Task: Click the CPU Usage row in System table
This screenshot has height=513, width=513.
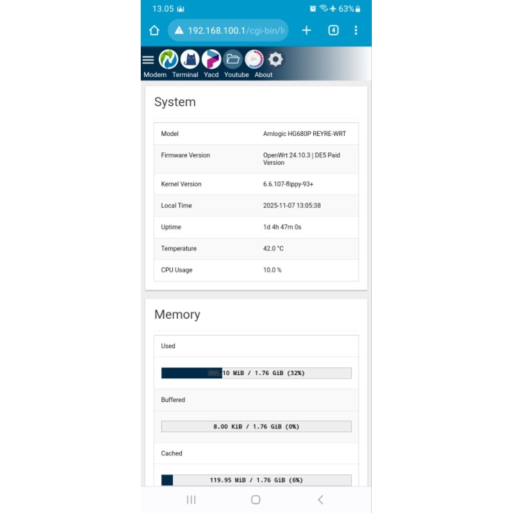Action: [x=255, y=270]
